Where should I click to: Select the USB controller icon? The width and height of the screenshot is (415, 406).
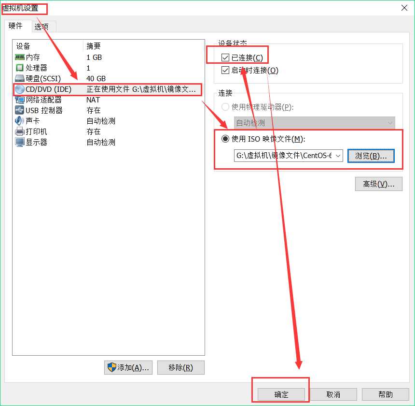coord(20,110)
